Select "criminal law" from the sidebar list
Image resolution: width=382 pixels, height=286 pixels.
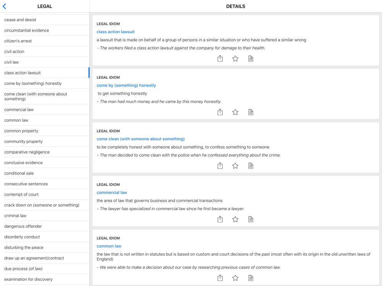pos(15,216)
